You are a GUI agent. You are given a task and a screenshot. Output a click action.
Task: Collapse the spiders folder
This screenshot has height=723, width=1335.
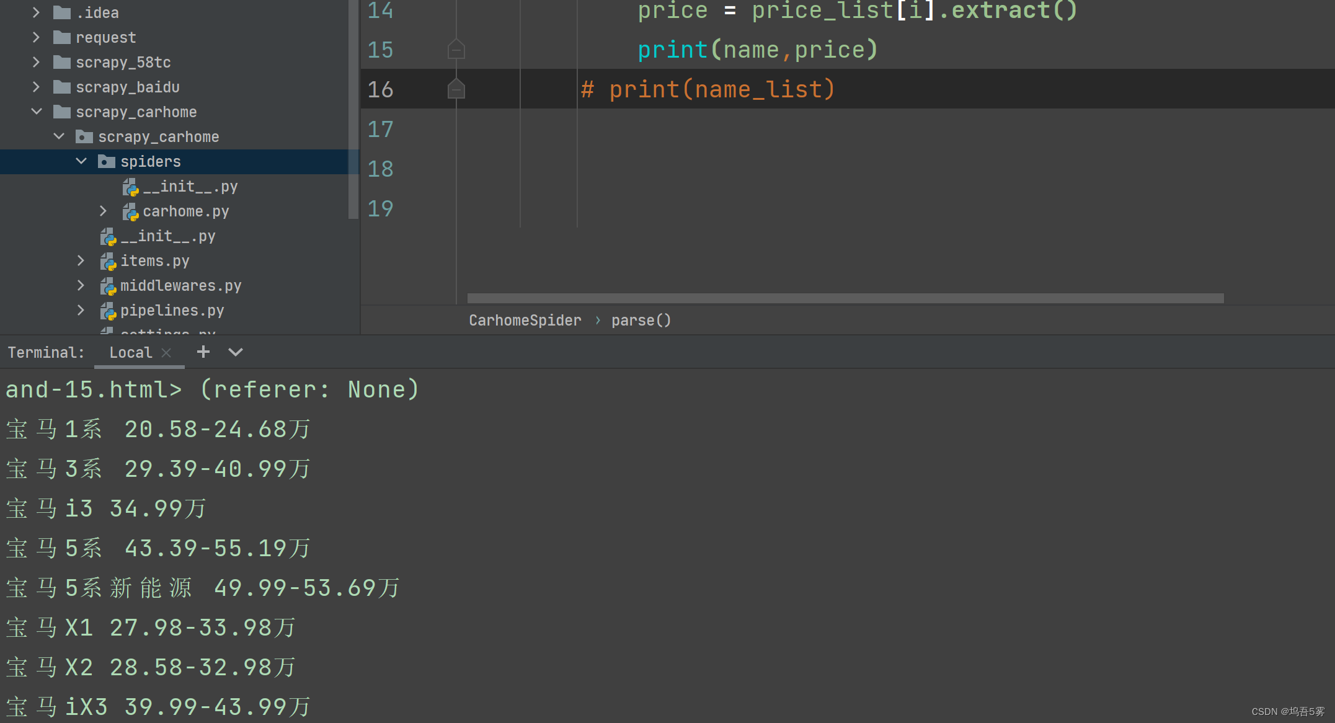(81, 162)
